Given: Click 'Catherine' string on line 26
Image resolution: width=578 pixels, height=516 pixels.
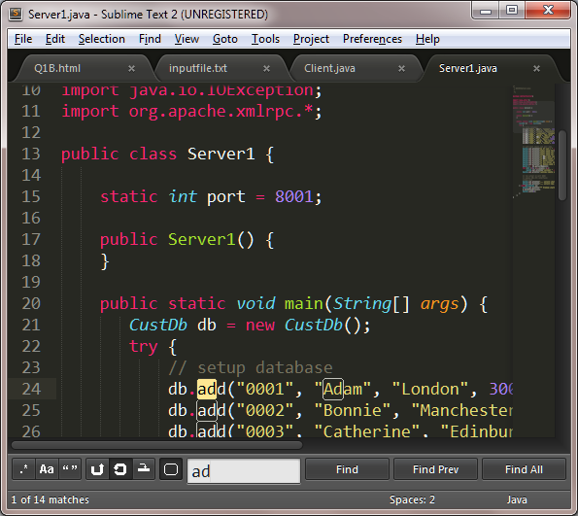Looking at the screenshot, I should [x=367, y=431].
